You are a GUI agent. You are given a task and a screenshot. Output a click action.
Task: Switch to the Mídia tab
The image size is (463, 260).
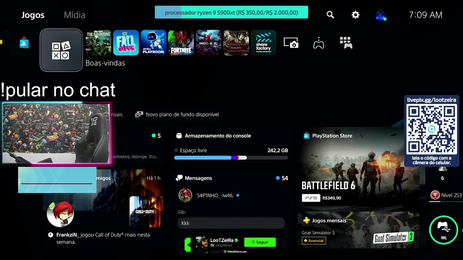pos(75,15)
